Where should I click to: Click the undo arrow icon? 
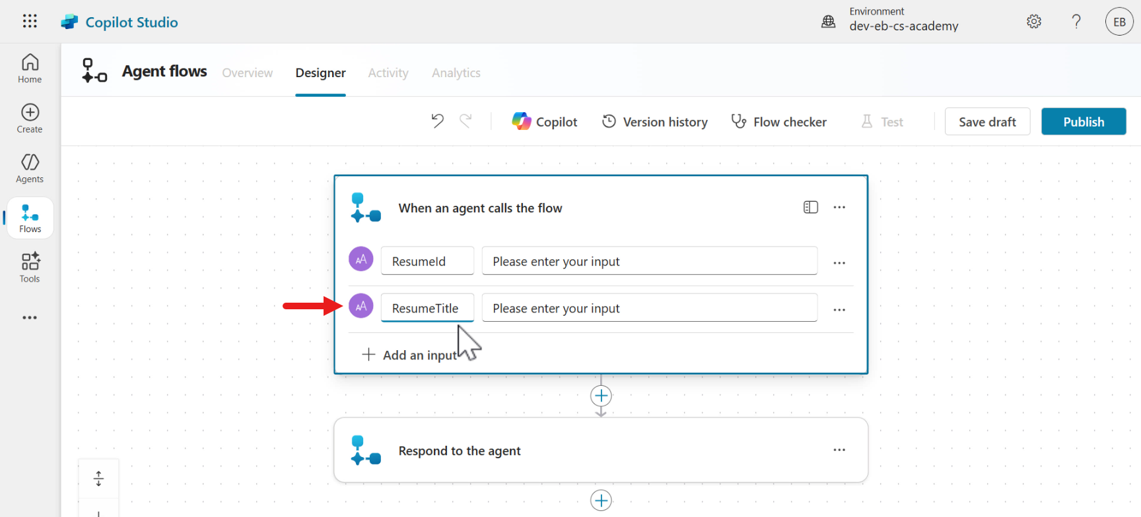(437, 121)
